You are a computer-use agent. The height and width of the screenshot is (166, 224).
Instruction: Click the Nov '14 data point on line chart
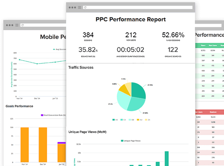pyautogui.click(x=19, y=59)
